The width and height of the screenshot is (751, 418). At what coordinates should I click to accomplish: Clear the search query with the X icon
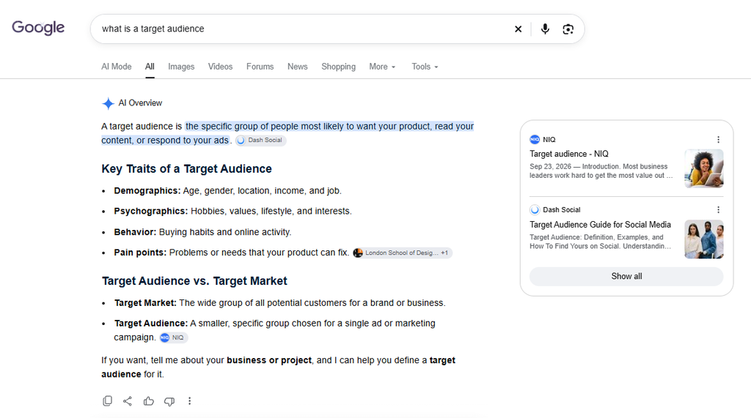(518, 29)
